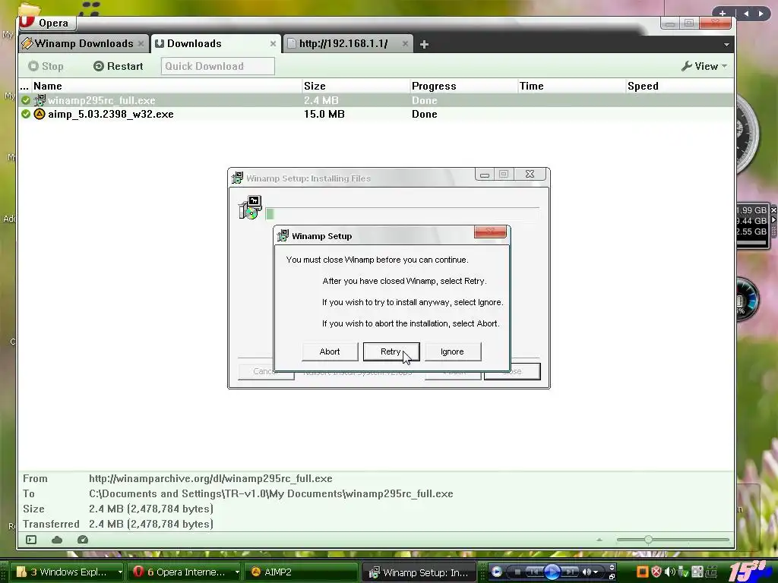Close the Winamp Downloads tab
Image resolution: width=778 pixels, height=583 pixels.
pos(141,44)
